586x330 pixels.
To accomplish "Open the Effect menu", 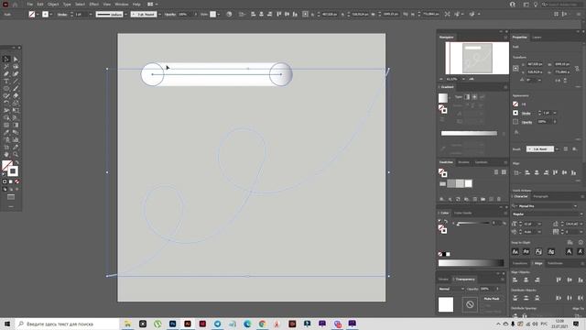I will pos(93,4).
